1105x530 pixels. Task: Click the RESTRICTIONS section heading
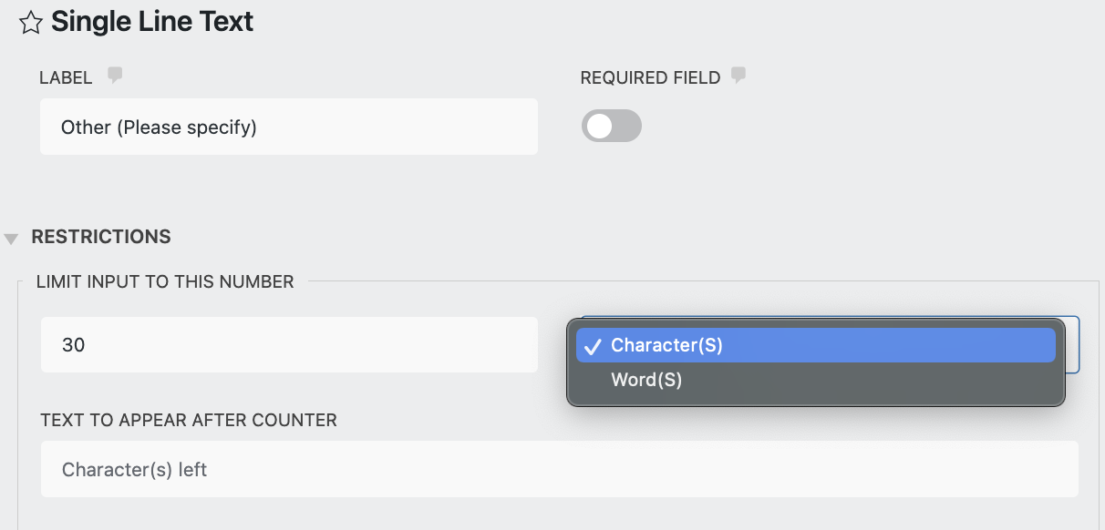(101, 237)
